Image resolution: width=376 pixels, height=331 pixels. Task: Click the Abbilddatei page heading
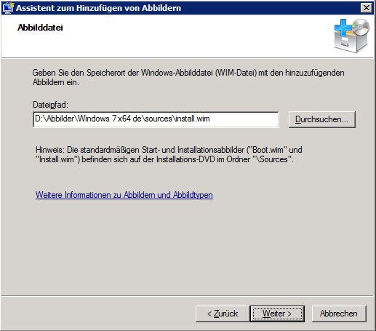(x=40, y=28)
